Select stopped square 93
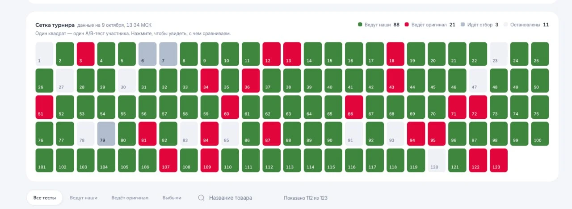572x209 pixels. (395, 134)
